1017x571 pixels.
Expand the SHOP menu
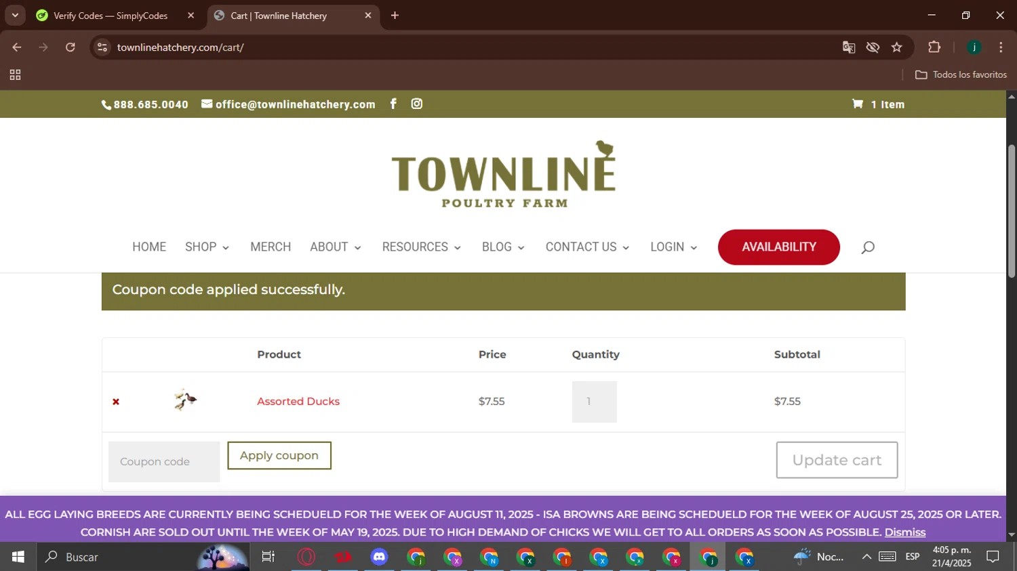click(207, 247)
